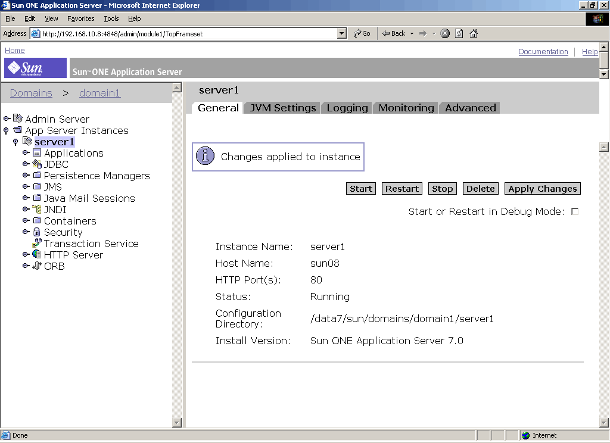Click the Applications list icon
The image size is (610, 443).
coord(37,152)
